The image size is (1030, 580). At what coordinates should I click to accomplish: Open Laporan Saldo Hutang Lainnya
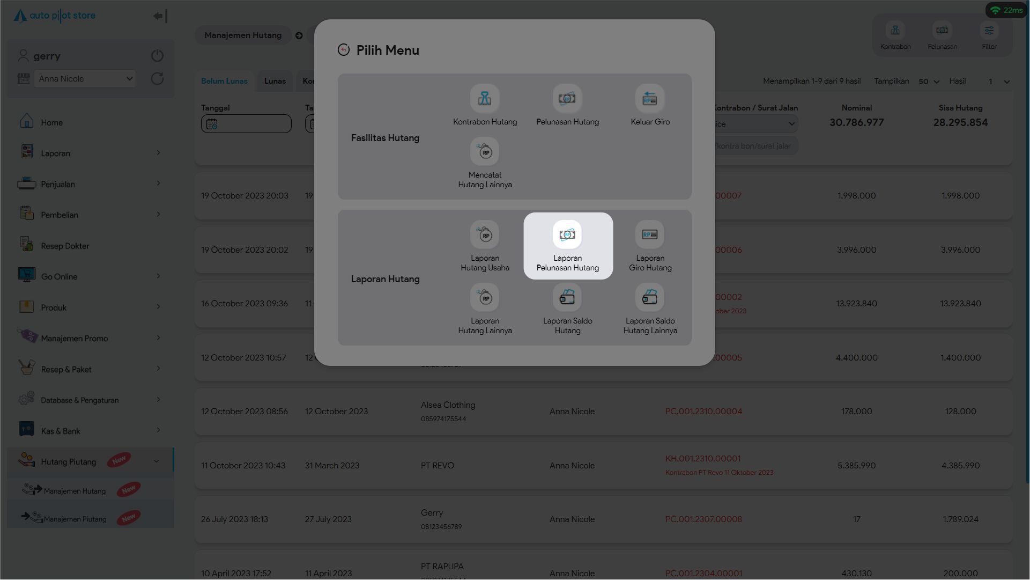[650, 298]
